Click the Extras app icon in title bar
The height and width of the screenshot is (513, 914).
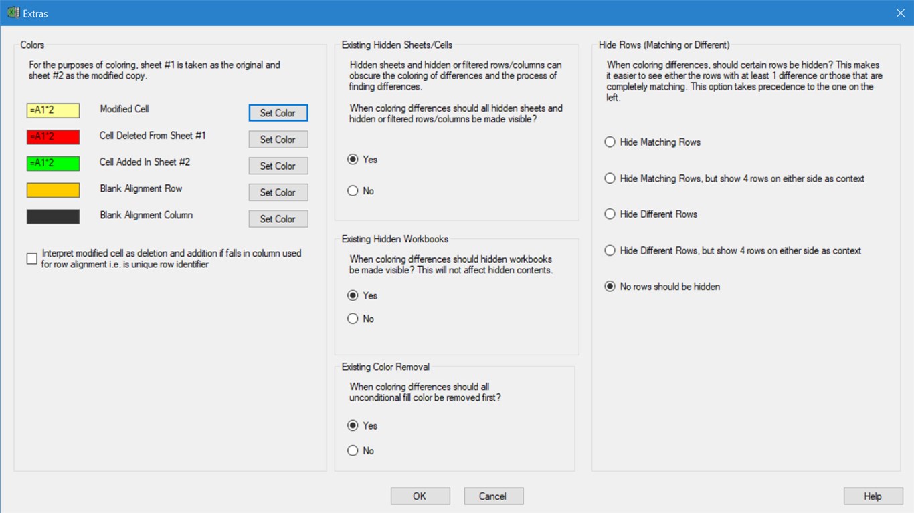click(13, 13)
